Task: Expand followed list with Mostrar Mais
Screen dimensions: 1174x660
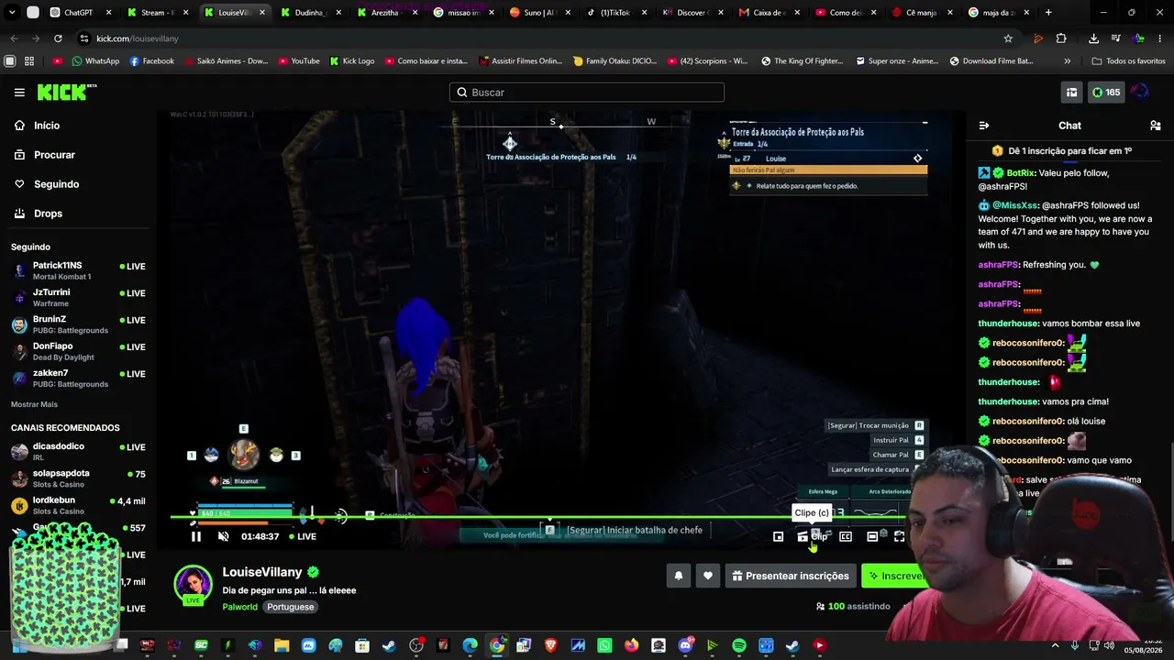Action: point(34,404)
